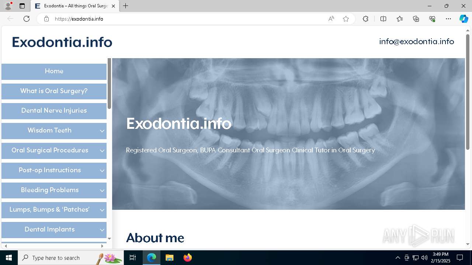Open network status tray icon
Image resolution: width=472 pixels, height=265 pixels.
coord(416,258)
